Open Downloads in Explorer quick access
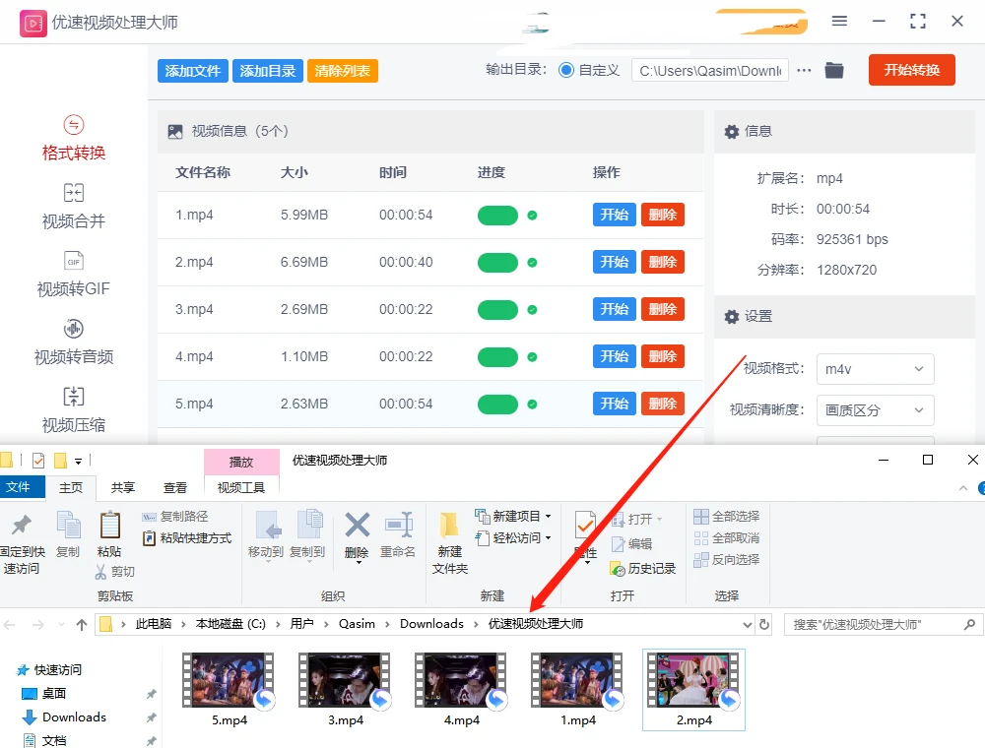This screenshot has width=985, height=748. pos(74,717)
